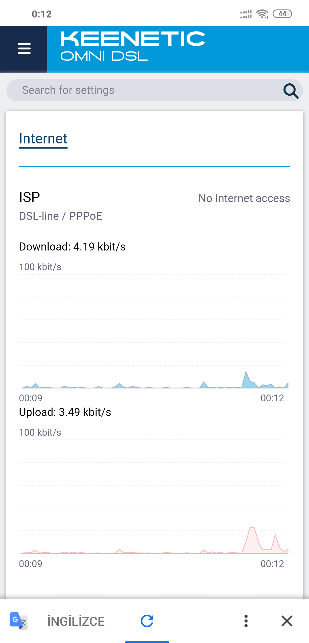Open translate bar three-dot options

[x=246, y=621]
